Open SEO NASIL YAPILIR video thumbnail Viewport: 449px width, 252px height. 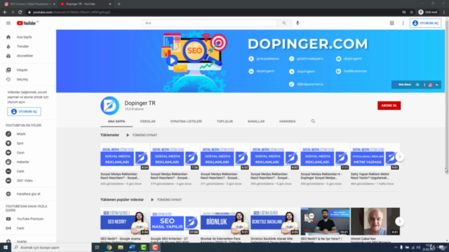tap(175, 221)
